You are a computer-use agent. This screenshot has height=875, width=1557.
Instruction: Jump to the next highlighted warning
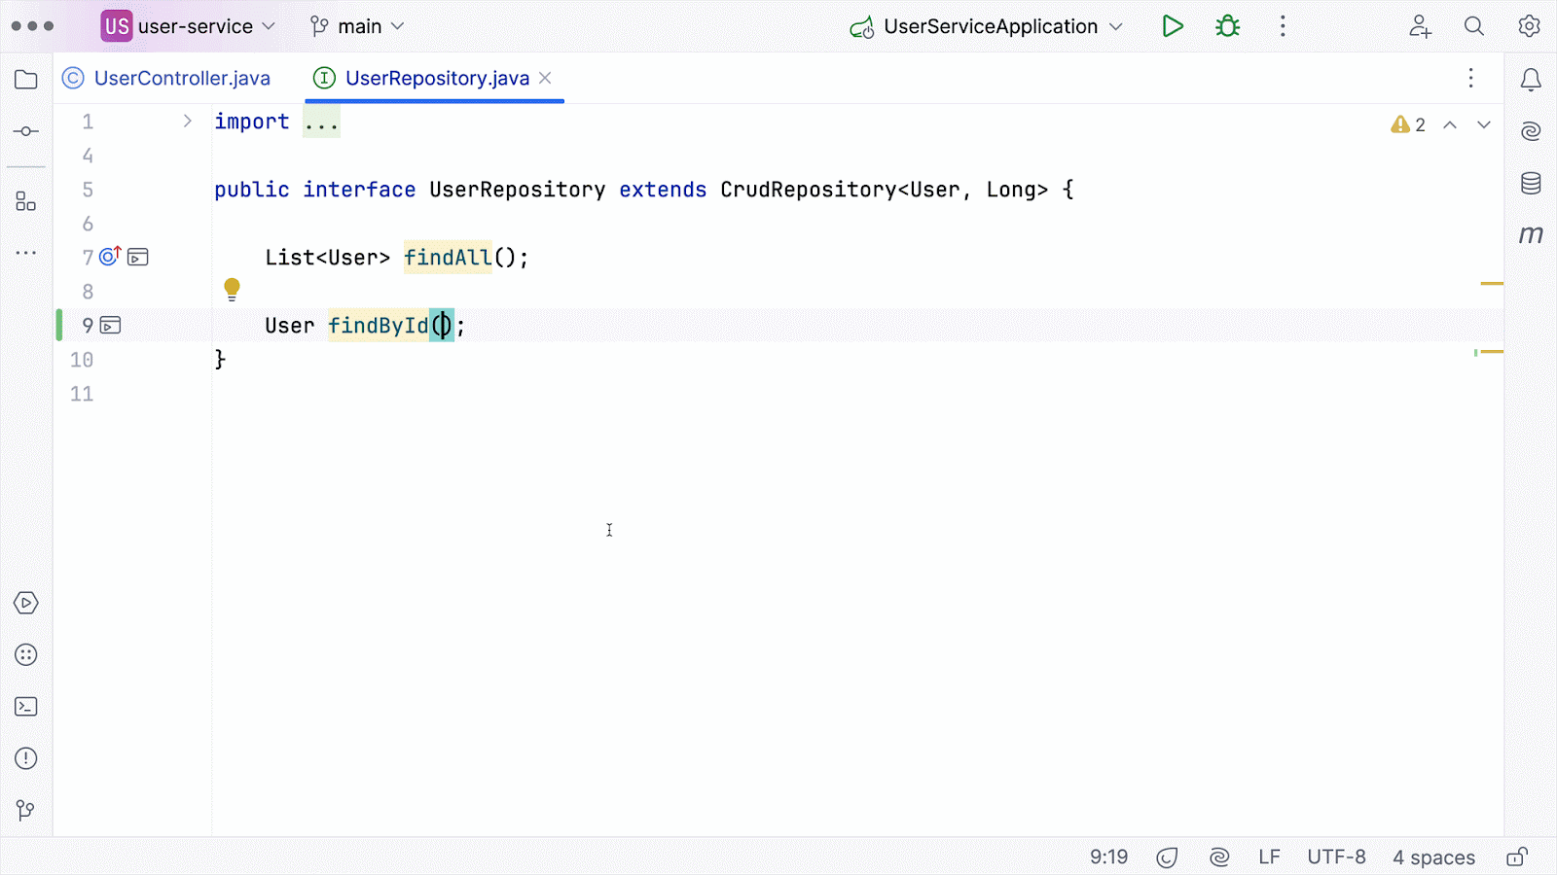[x=1483, y=124]
